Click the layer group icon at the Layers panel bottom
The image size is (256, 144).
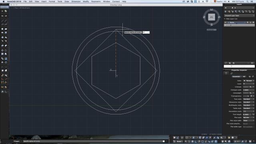tap(230, 63)
